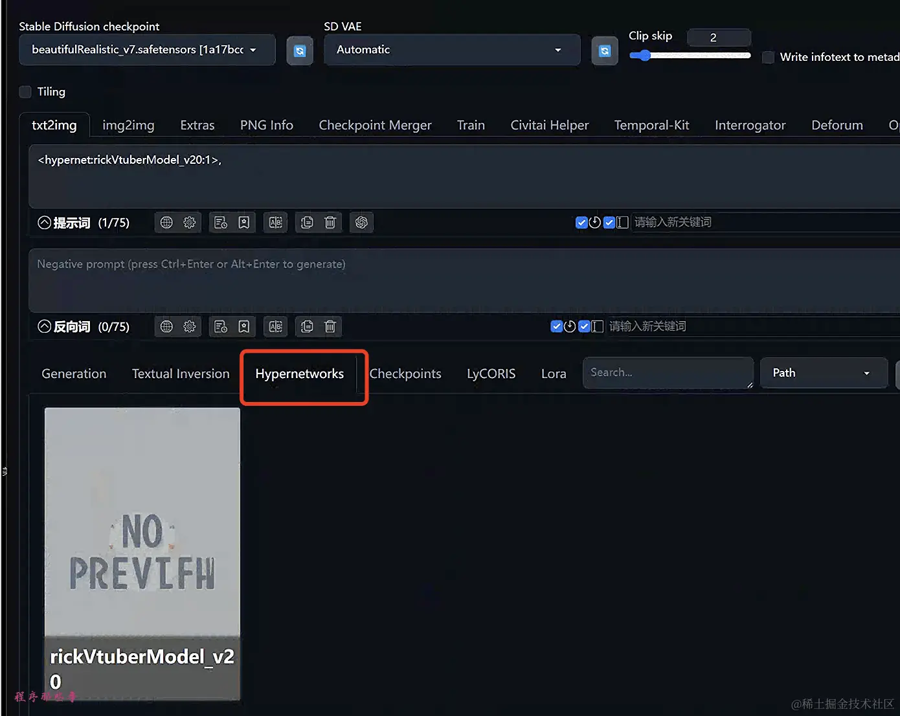Open favorites bookmark icon in 提示词 toolbar
The image size is (900, 716).
pos(244,223)
